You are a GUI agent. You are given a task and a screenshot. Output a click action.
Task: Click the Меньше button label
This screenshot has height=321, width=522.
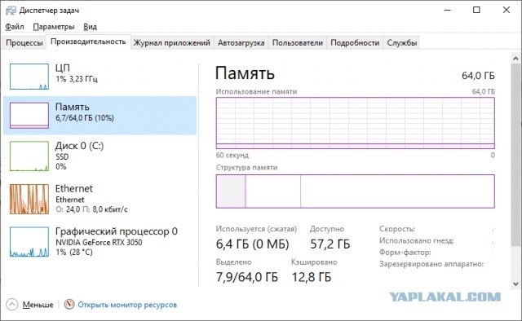pyautogui.click(x=38, y=305)
